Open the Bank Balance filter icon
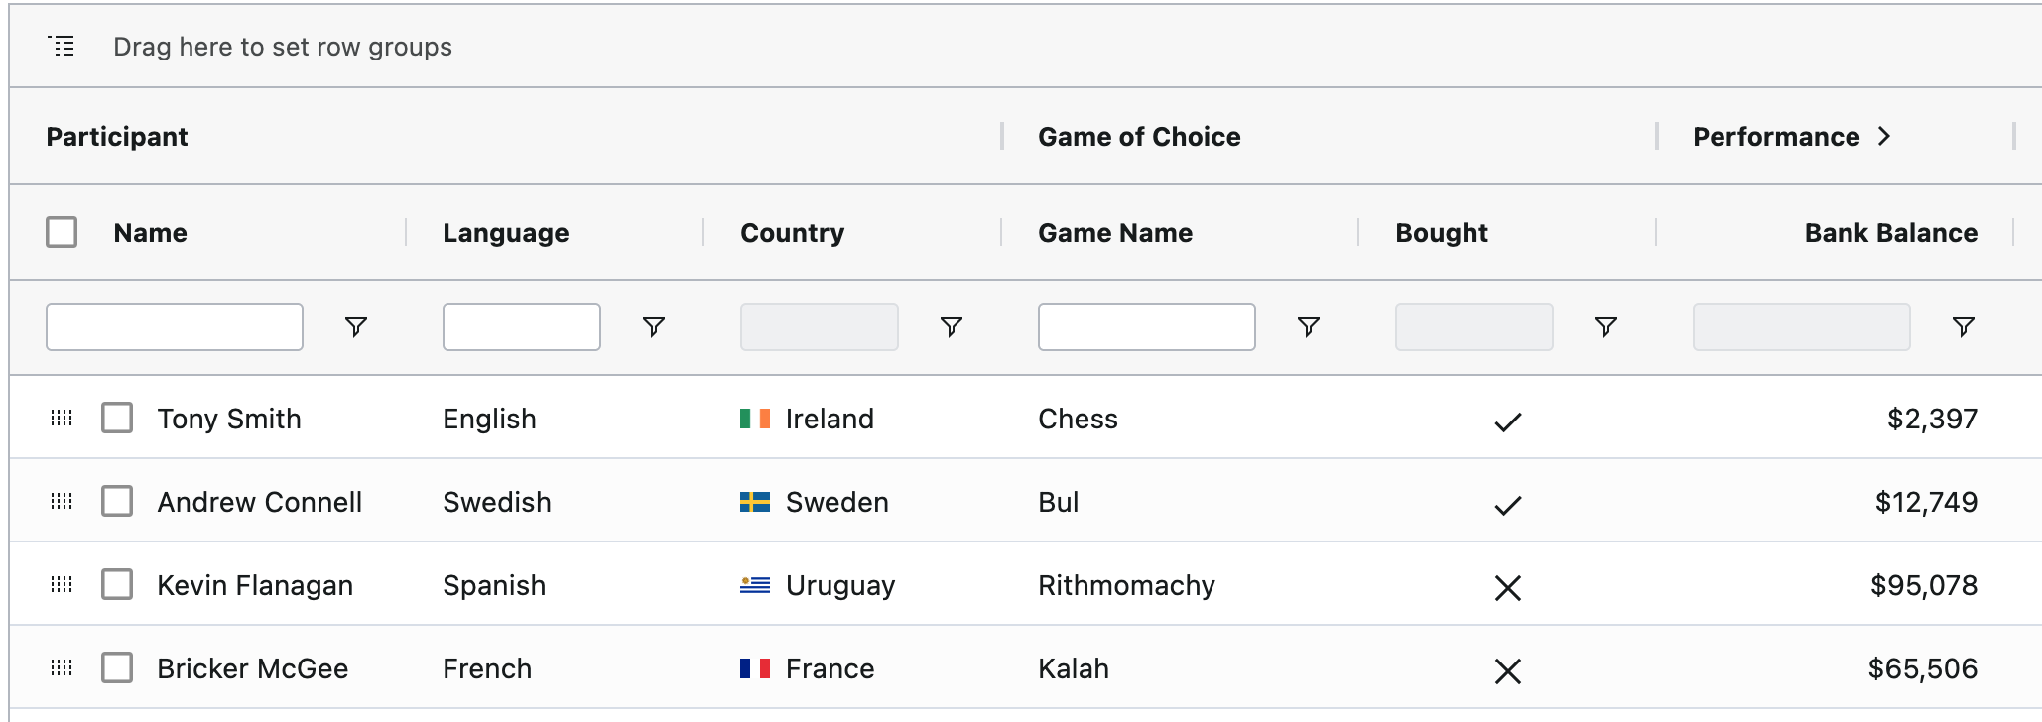The height and width of the screenshot is (722, 2042). point(1963,327)
